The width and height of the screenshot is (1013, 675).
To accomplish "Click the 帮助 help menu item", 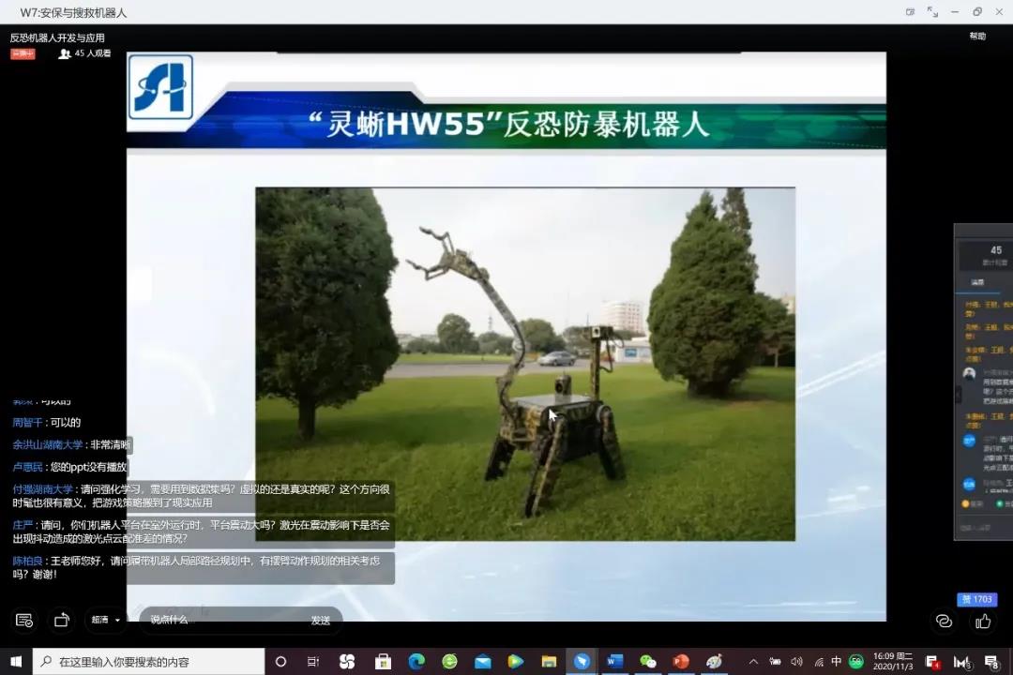I will click(x=977, y=37).
